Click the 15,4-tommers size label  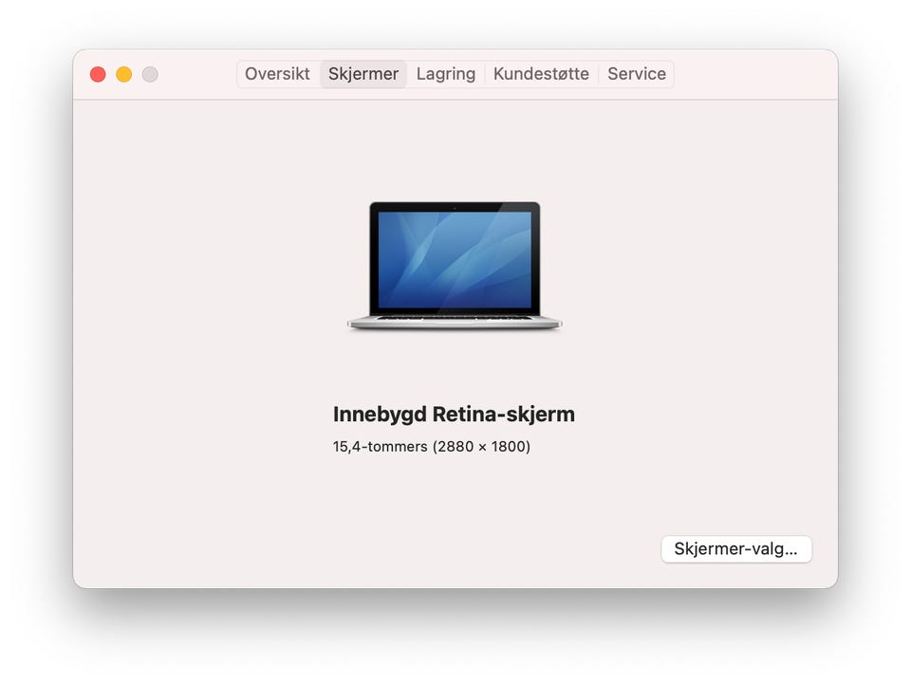(x=380, y=447)
